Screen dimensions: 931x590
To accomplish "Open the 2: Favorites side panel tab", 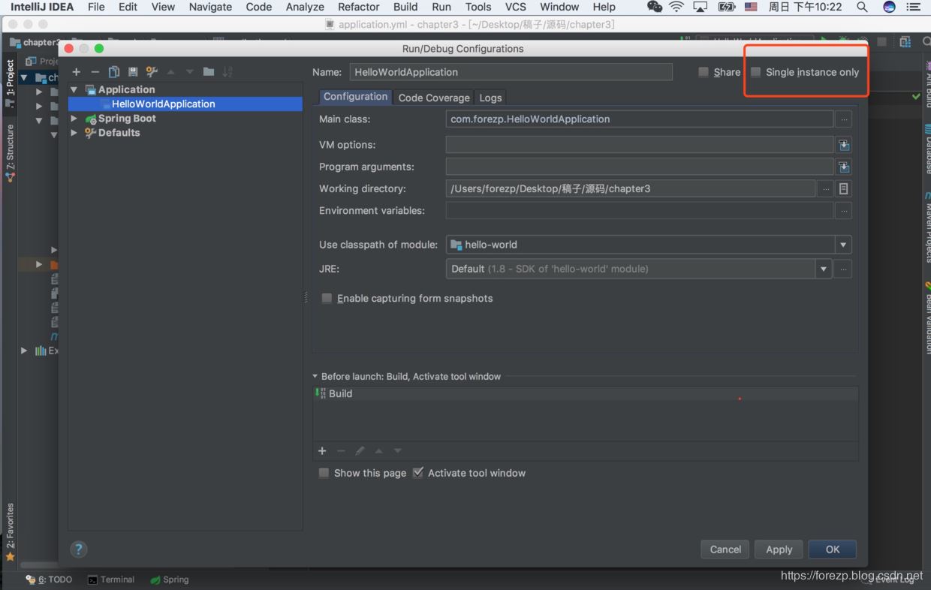I will point(10,531).
